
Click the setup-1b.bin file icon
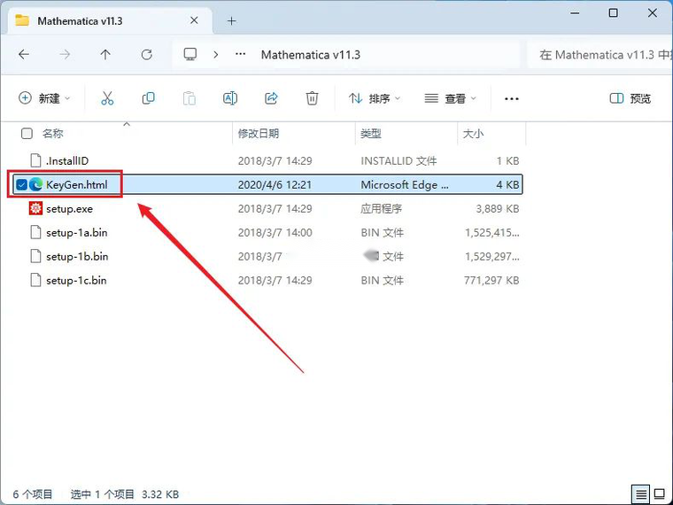tap(35, 256)
